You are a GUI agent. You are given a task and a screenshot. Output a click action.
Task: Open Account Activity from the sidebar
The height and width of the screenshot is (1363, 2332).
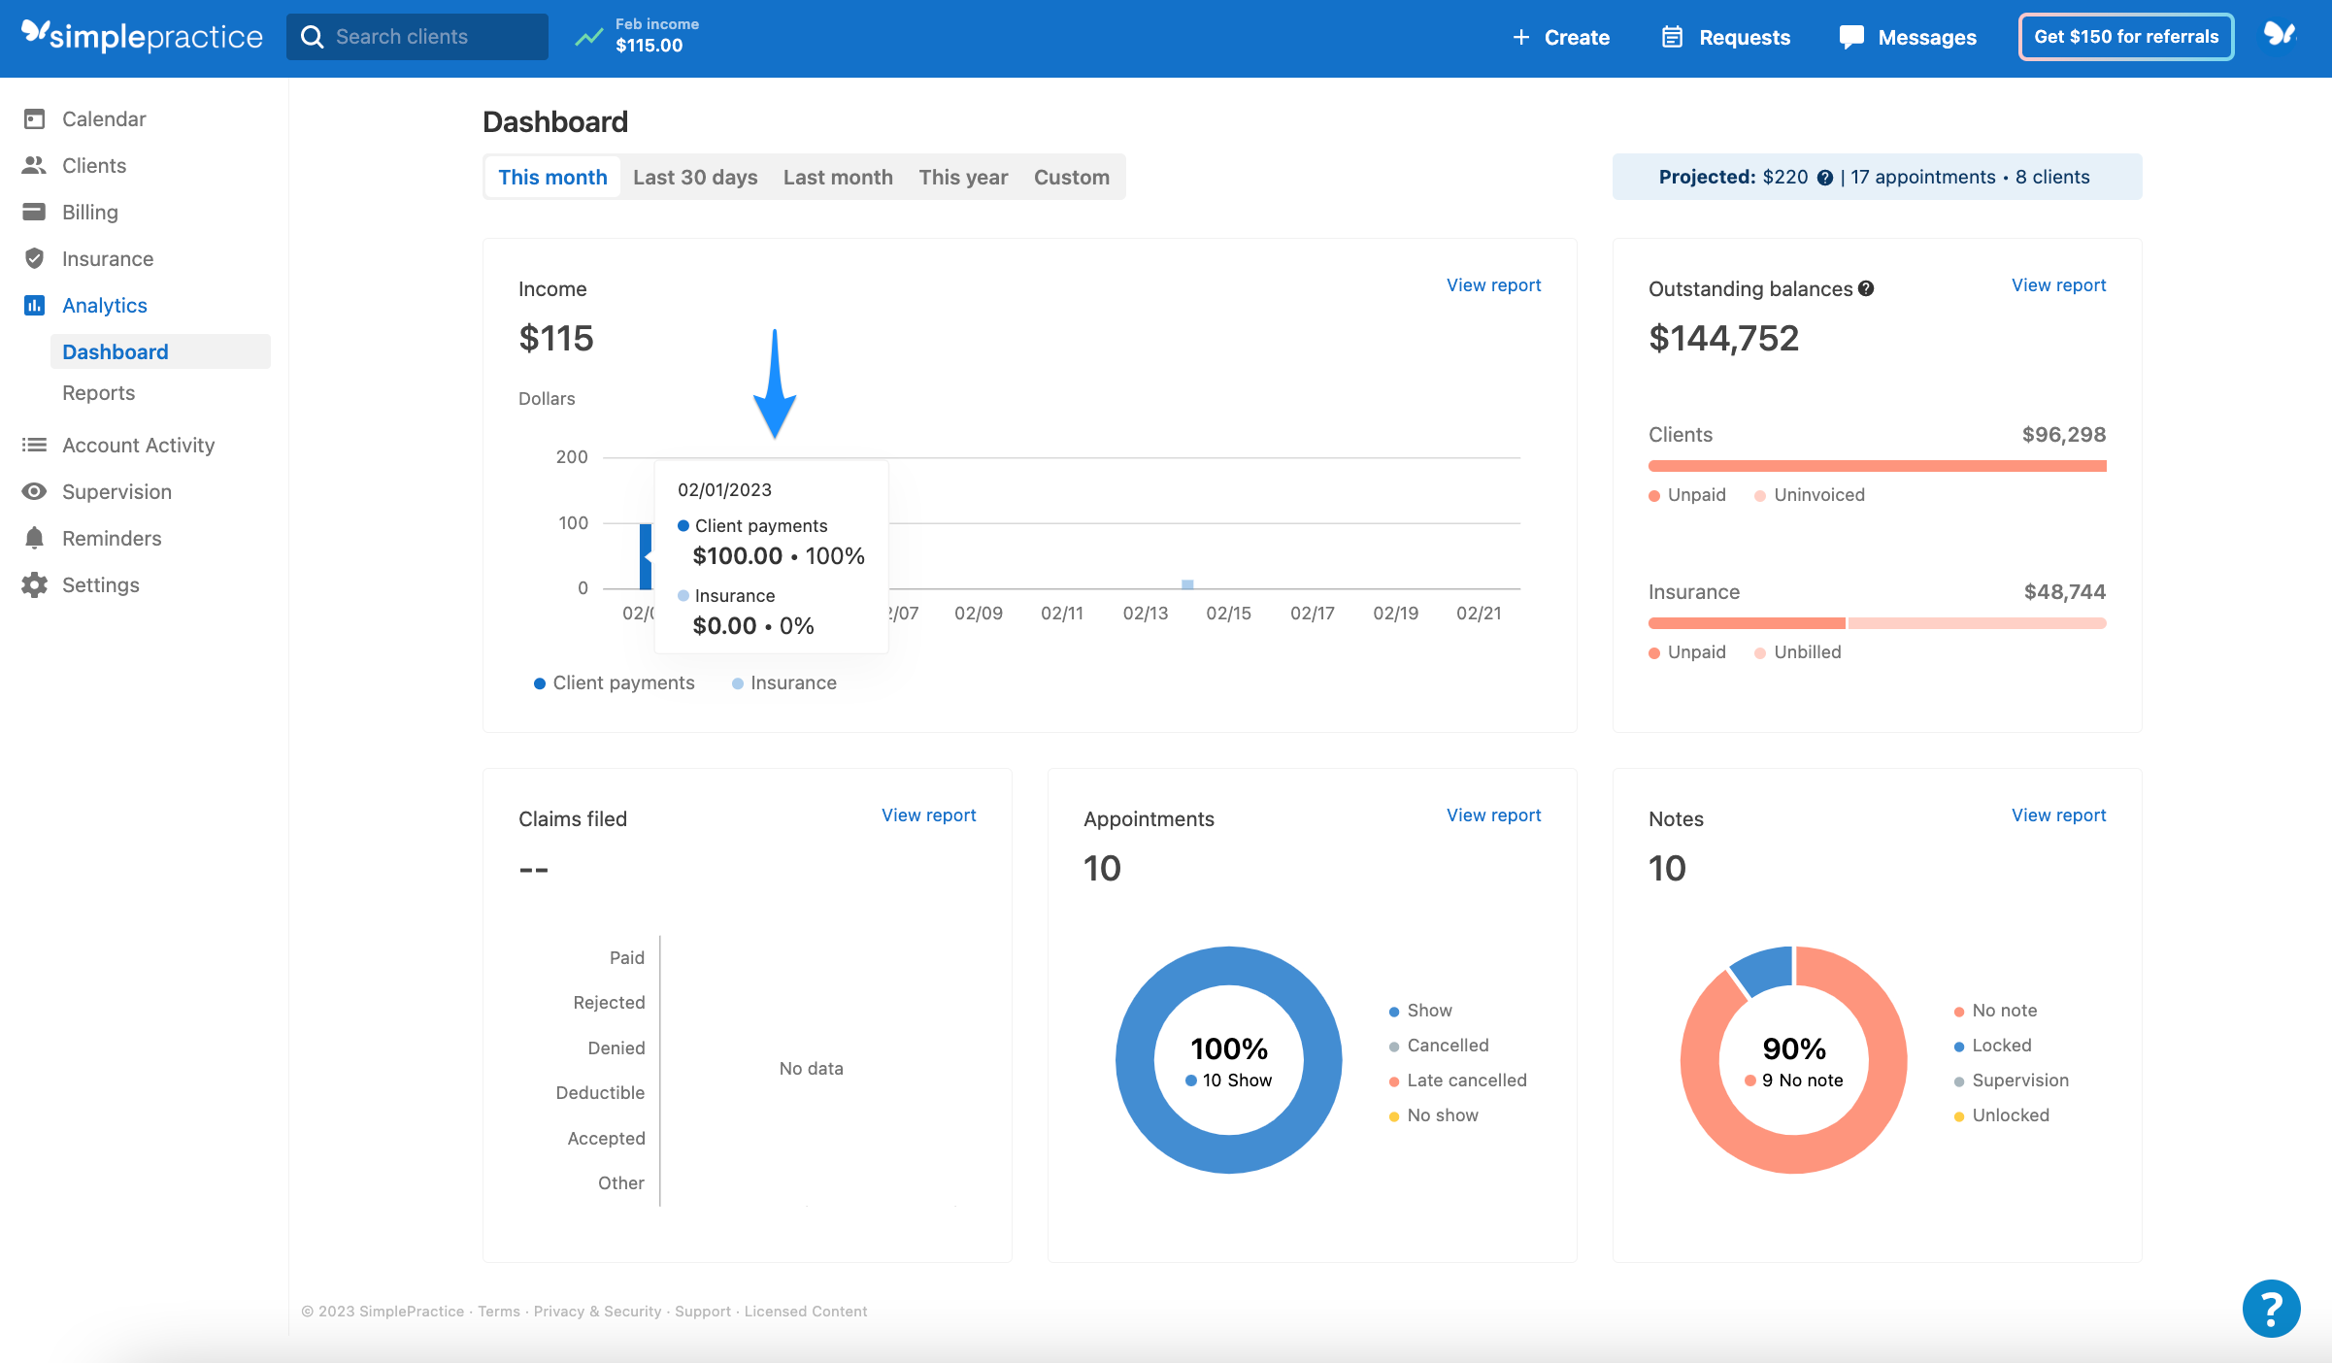coord(138,445)
